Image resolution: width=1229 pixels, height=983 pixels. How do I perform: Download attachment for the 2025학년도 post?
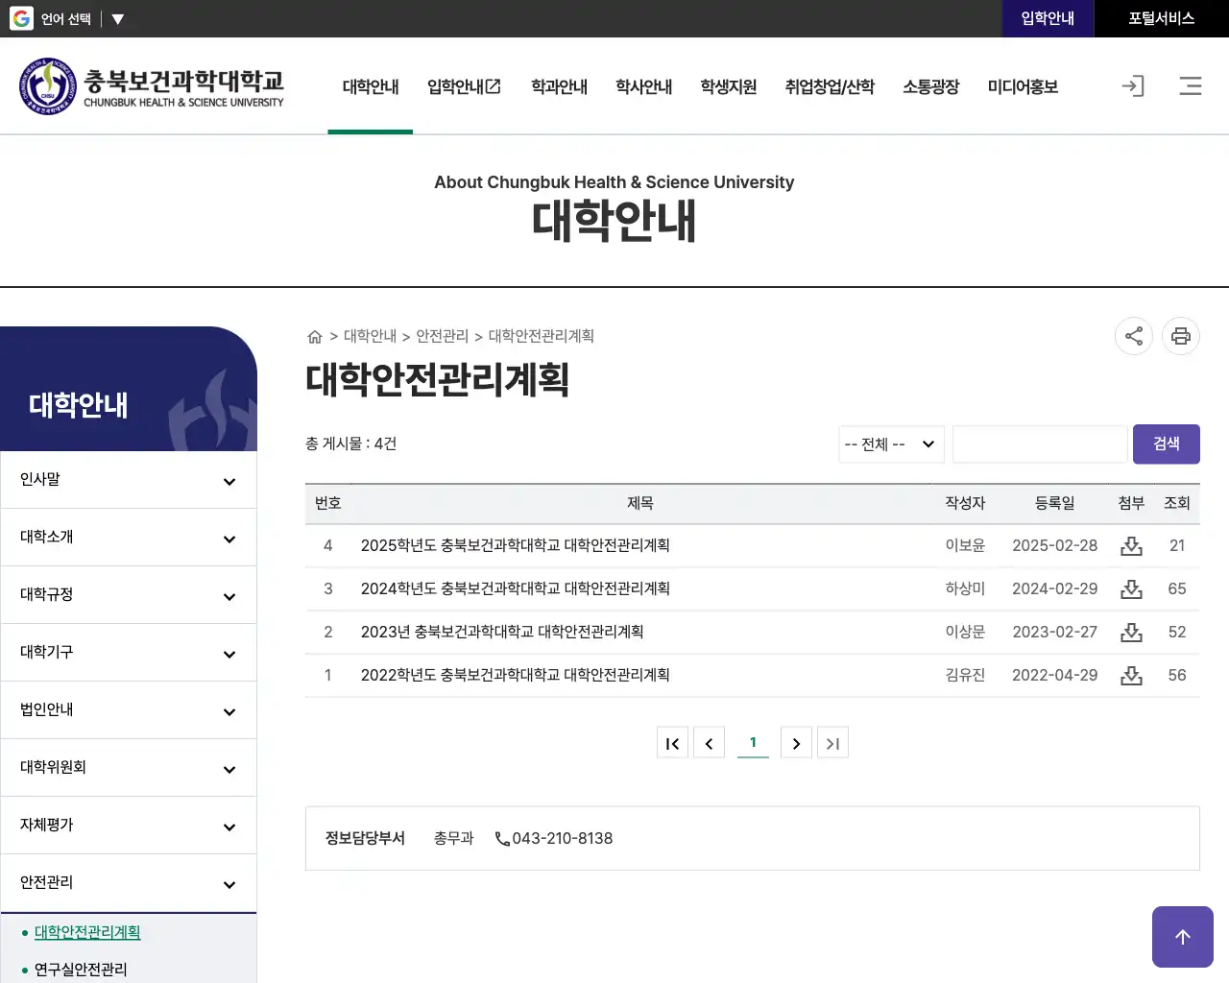[1132, 545]
